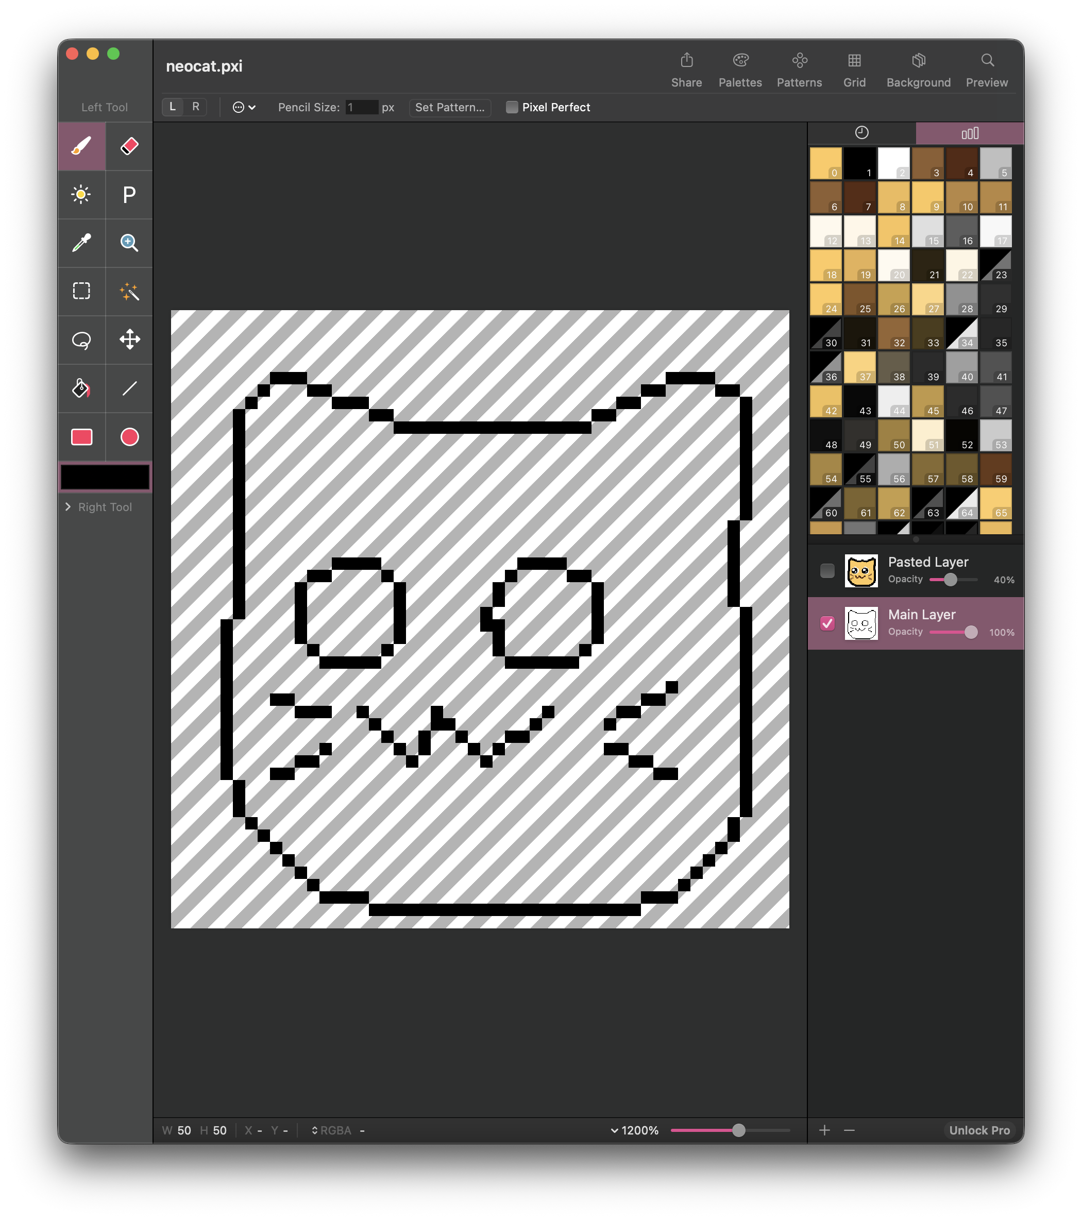
Task: Expand the Right Tool section
Action: click(68, 507)
